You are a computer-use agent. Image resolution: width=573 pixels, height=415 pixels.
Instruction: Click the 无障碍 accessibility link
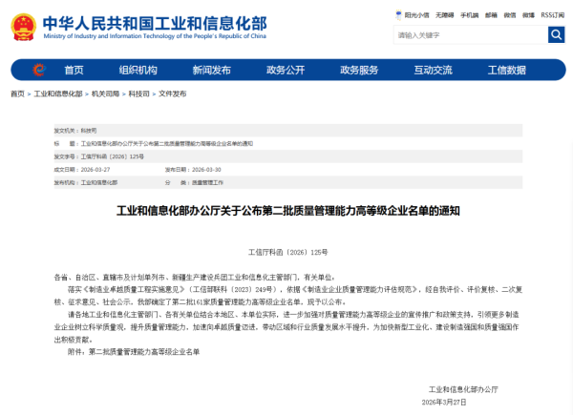[x=444, y=15]
